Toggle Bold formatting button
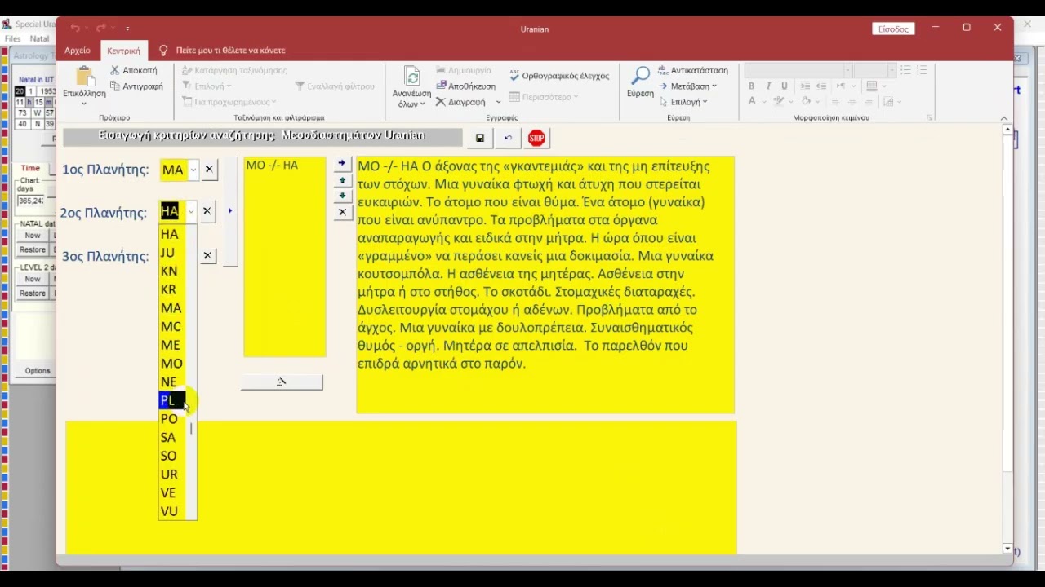Image resolution: width=1045 pixels, height=587 pixels. pos(751,86)
